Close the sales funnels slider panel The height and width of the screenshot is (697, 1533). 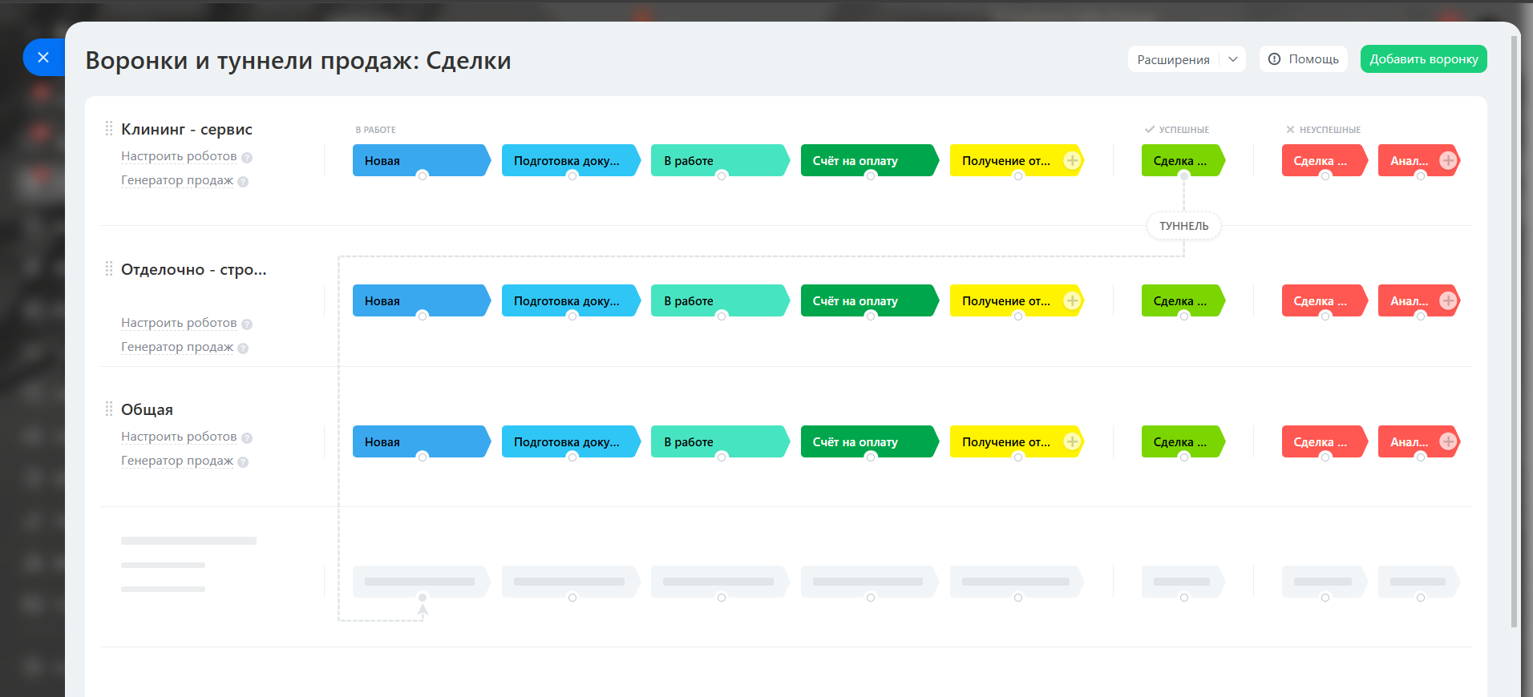[x=43, y=58]
